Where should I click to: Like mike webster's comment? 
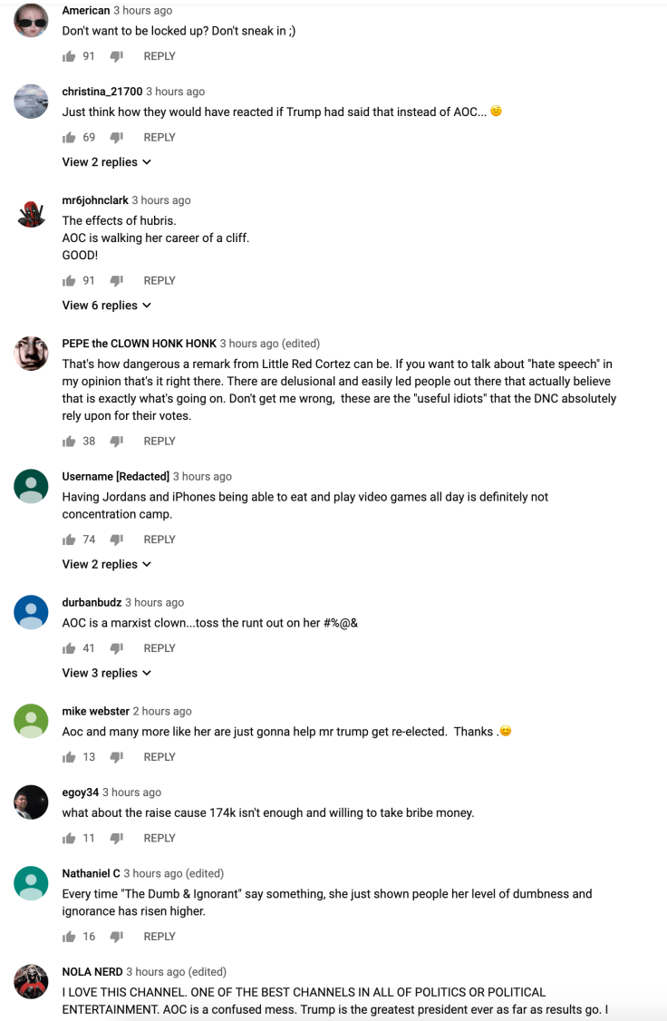pyautogui.click(x=70, y=756)
